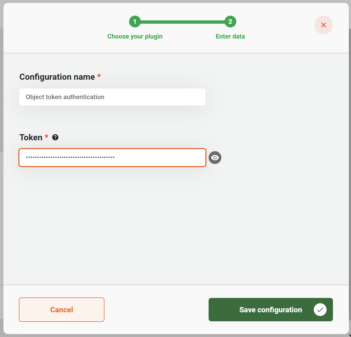The image size is (351, 337).
Task: Focus the Configuration name input field
Action: click(112, 97)
